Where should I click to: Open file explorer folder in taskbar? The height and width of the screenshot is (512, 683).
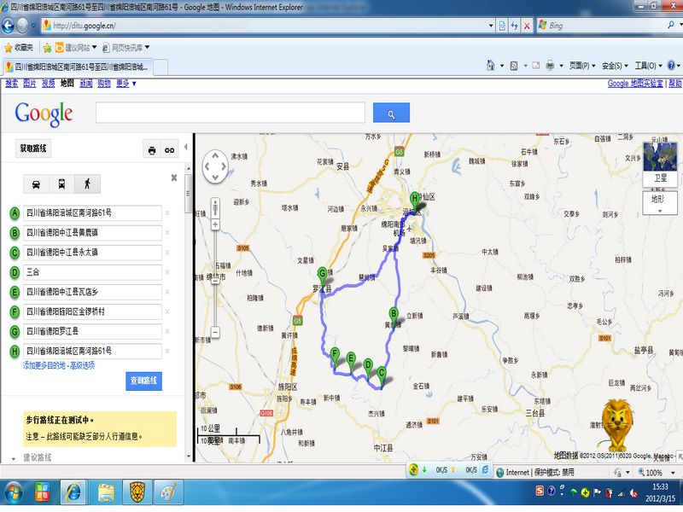(x=106, y=492)
